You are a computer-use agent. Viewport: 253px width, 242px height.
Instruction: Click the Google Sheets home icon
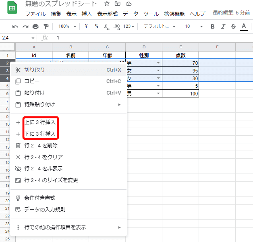pyautogui.click(x=12, y=8)
